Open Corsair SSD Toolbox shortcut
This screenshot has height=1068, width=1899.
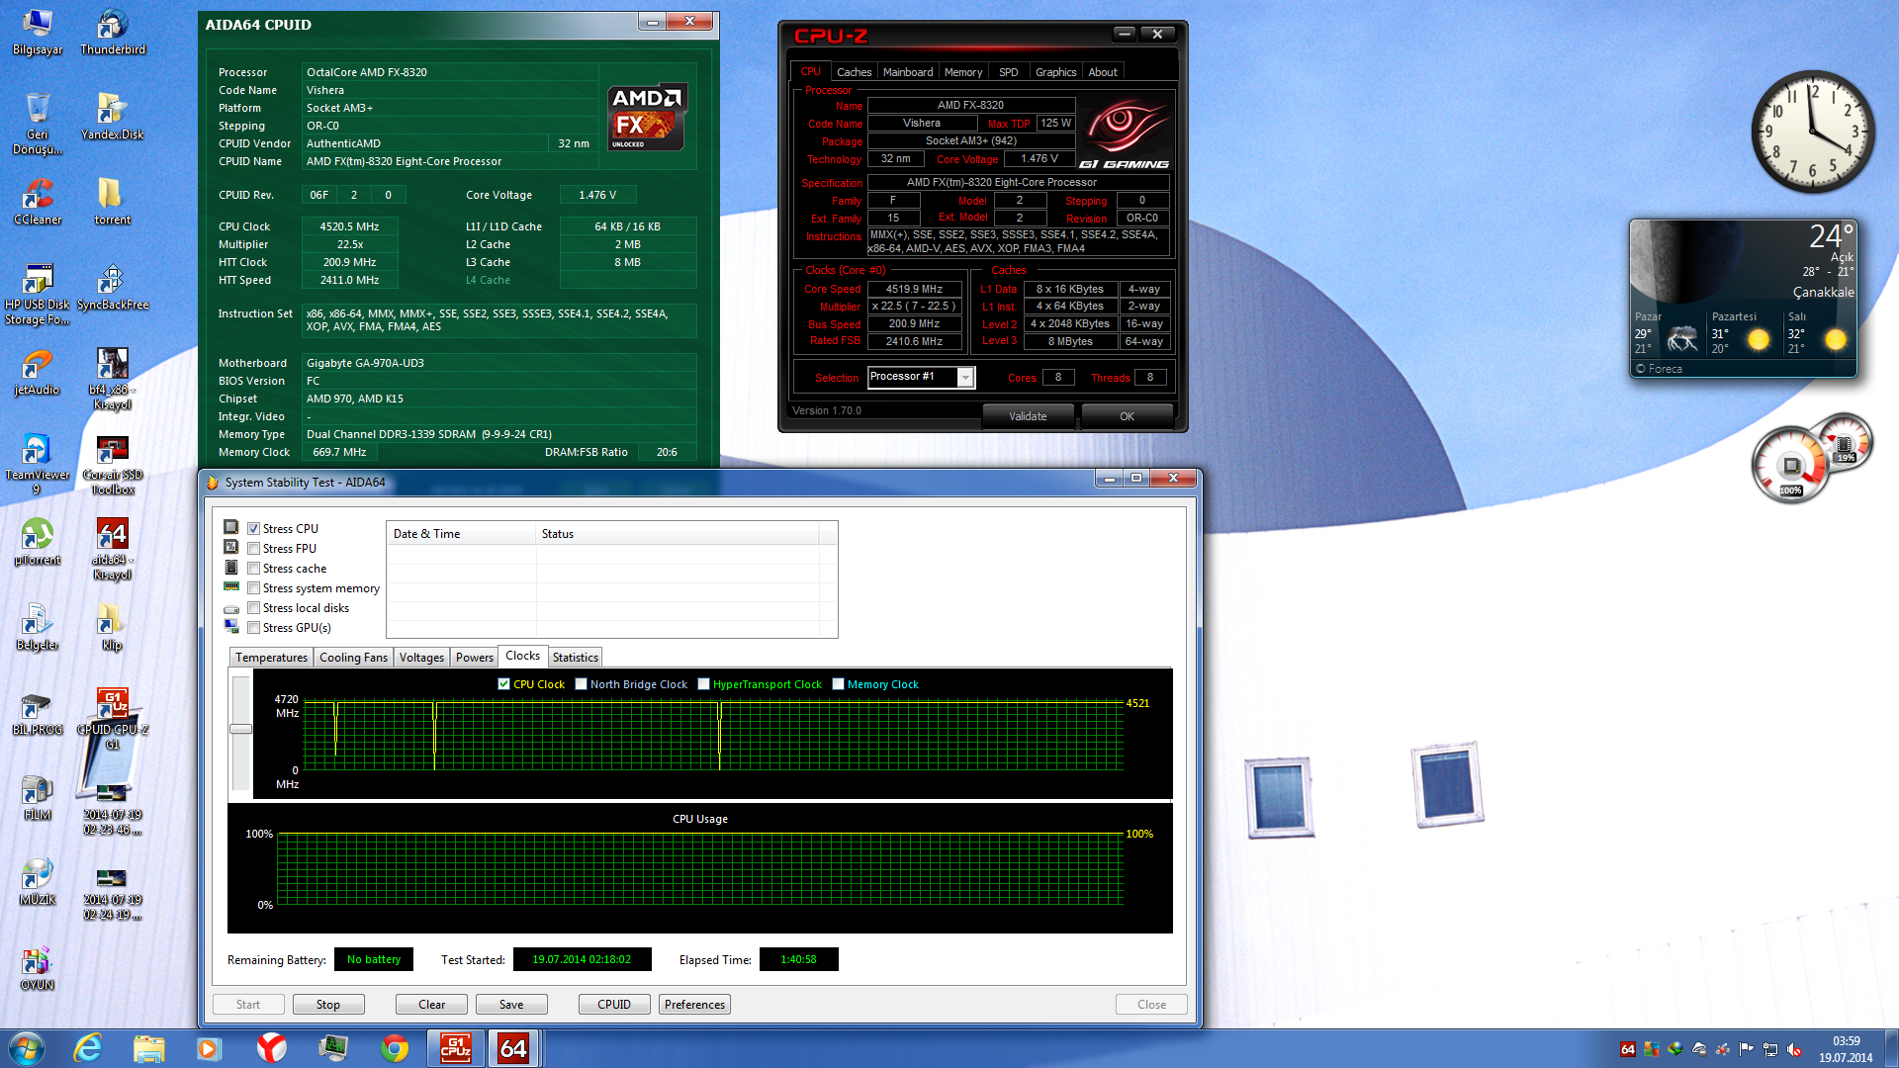pos(113,464)
